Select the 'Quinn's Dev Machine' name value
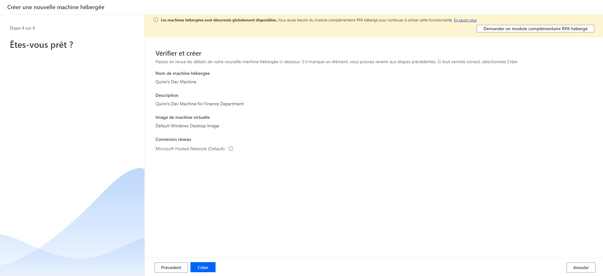 point(176,82)
